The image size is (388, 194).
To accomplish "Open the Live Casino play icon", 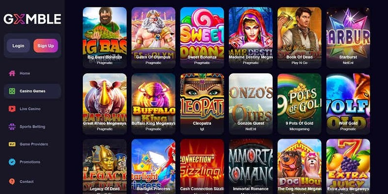I will [x=12, y=109].
